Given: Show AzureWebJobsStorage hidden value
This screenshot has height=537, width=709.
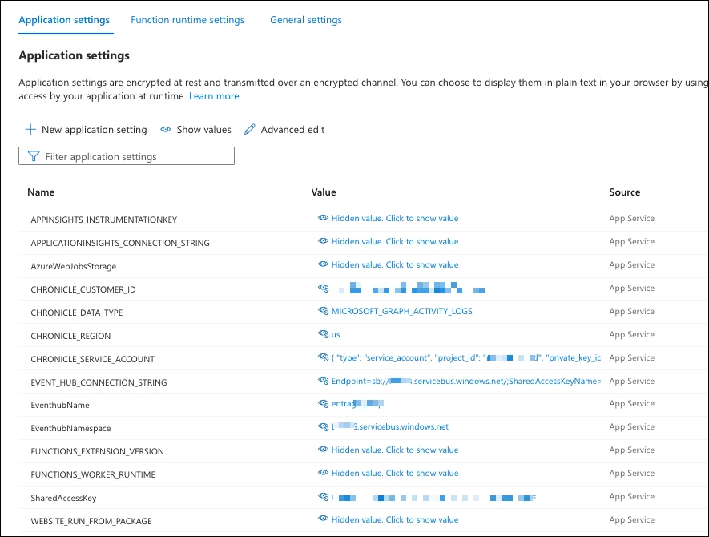Looking at the screenshot, I should pyautogui.click(x=395, y=264).
